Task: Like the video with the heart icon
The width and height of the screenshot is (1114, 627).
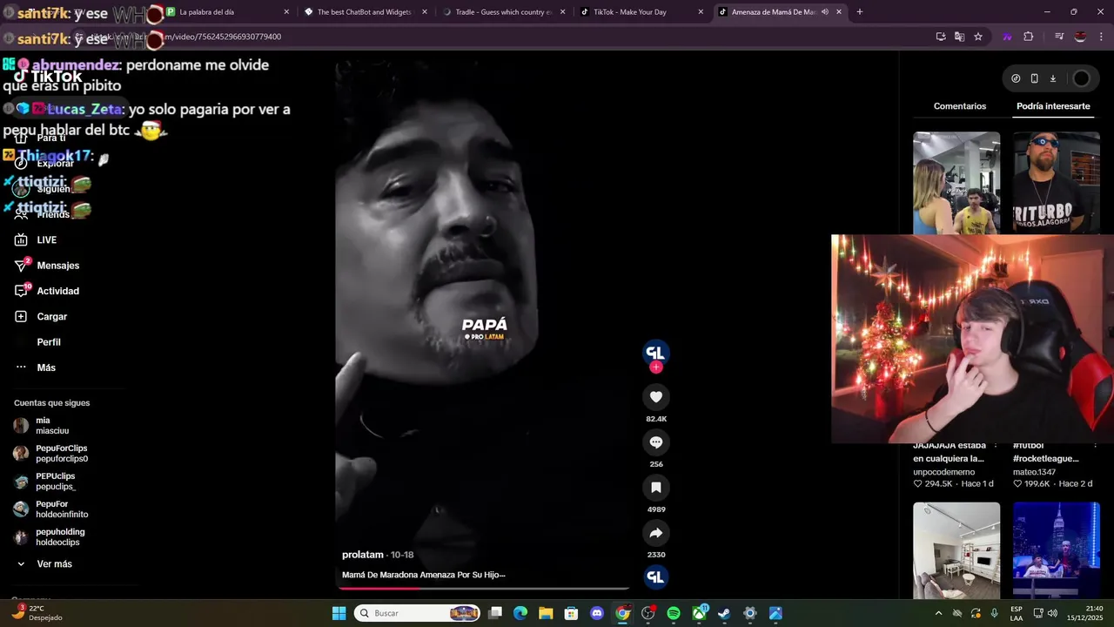Action: tap(656, 397)
